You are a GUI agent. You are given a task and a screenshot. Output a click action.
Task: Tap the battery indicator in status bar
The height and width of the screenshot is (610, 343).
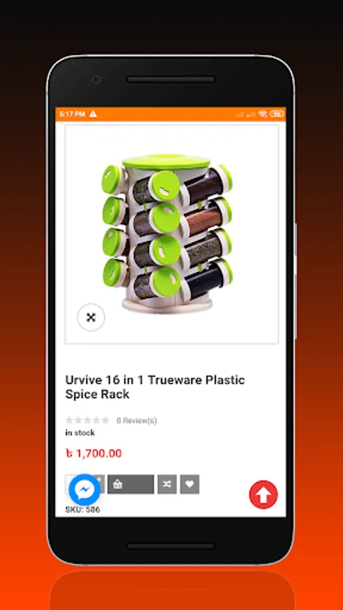[277, 114]
